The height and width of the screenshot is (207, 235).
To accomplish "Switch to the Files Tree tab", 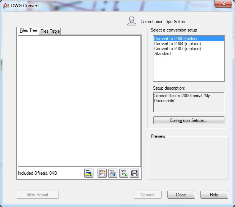I will (x=28, y=31).
